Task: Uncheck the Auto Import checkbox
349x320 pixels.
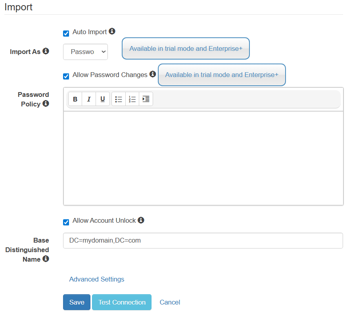Action: coord(66,34)
